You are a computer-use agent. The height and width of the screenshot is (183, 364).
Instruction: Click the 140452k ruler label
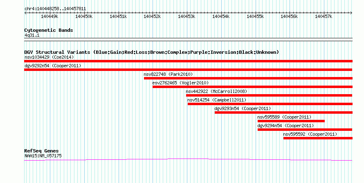[x=152, y=16]
